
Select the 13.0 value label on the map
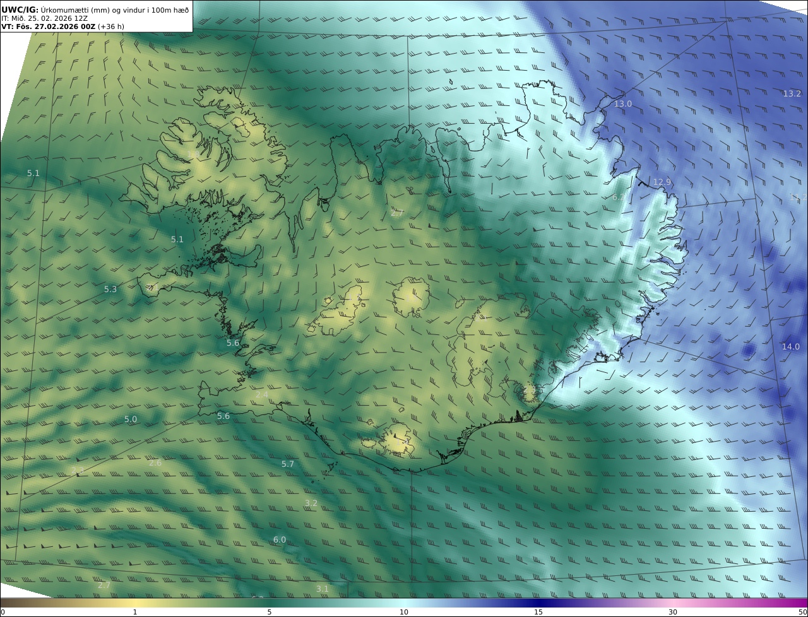[623, 103]
